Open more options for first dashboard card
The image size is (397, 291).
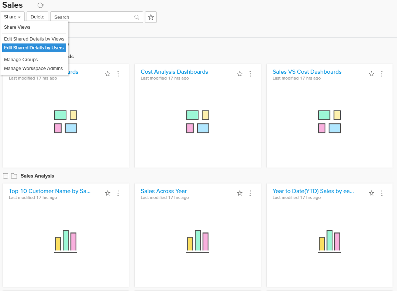click(118, 74)
